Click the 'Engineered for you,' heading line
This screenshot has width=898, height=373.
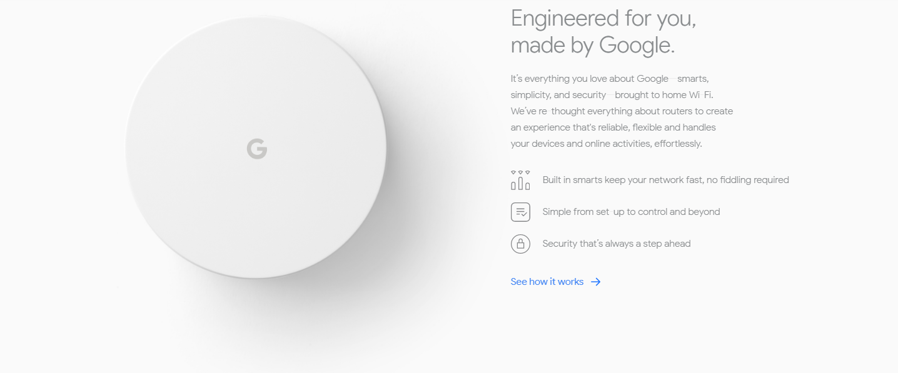603,18
